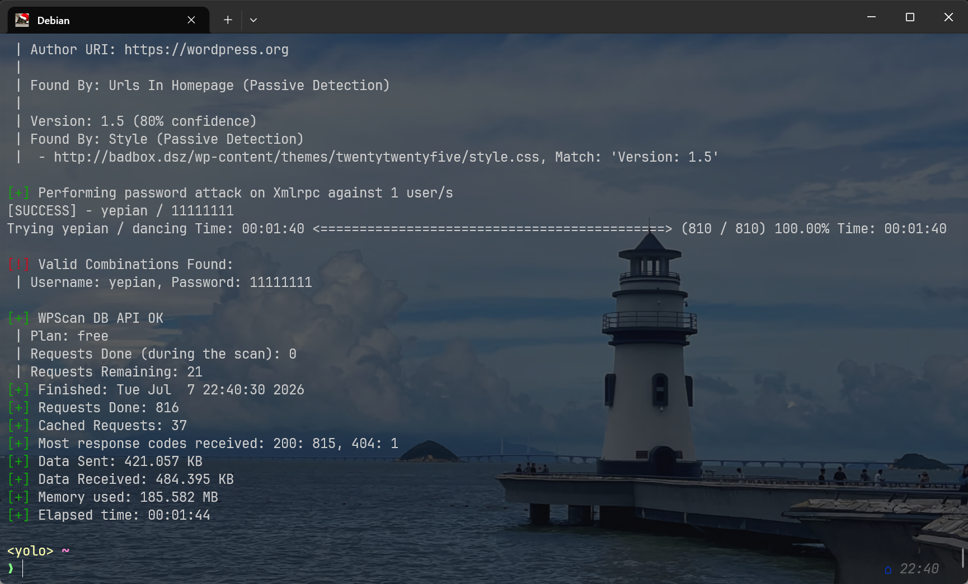Click the 'Data Received: 484.395 KB' line
968x584 pixels.
tap(121, 479)
